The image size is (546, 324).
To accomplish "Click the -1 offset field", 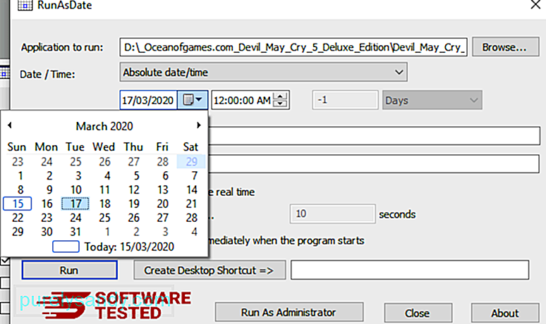I will point(345,100).
